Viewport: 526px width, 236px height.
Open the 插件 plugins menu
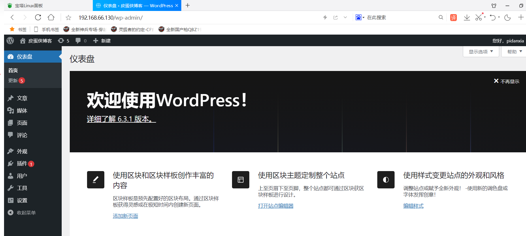(x=22, y=164)
